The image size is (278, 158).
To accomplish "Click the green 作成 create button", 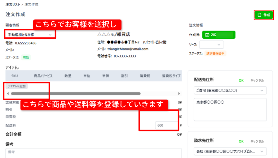I will (264, 15).
